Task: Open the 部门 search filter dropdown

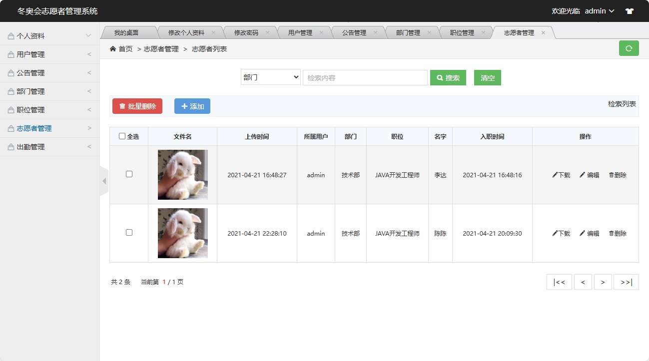Action: [x=270, y=77]
